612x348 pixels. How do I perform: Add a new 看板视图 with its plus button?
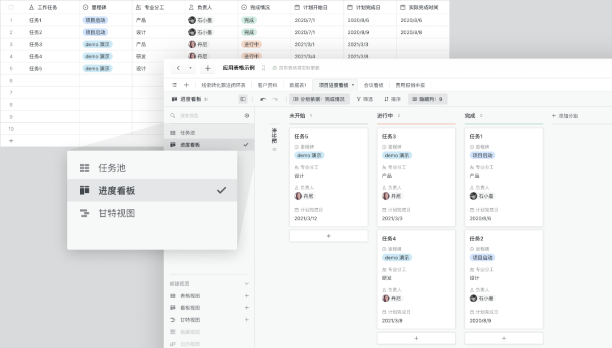[246, 308]
